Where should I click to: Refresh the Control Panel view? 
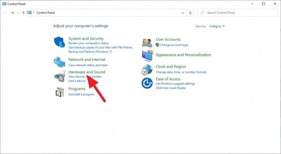190,13
